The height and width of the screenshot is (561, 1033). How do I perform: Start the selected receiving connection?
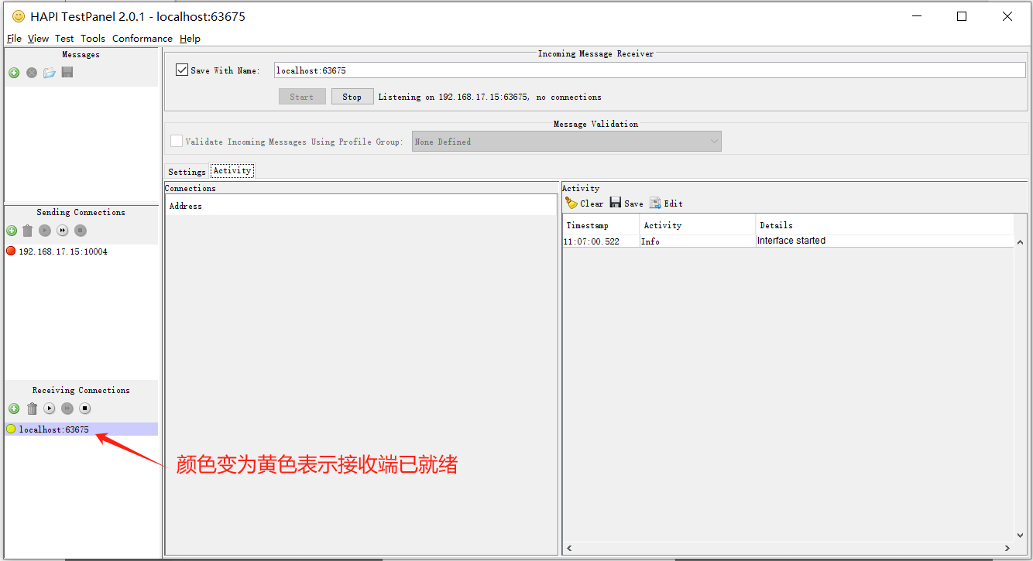point(50,409)
